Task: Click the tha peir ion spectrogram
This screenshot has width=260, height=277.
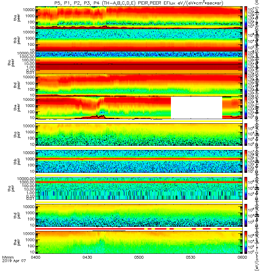Action: point(139,134)
